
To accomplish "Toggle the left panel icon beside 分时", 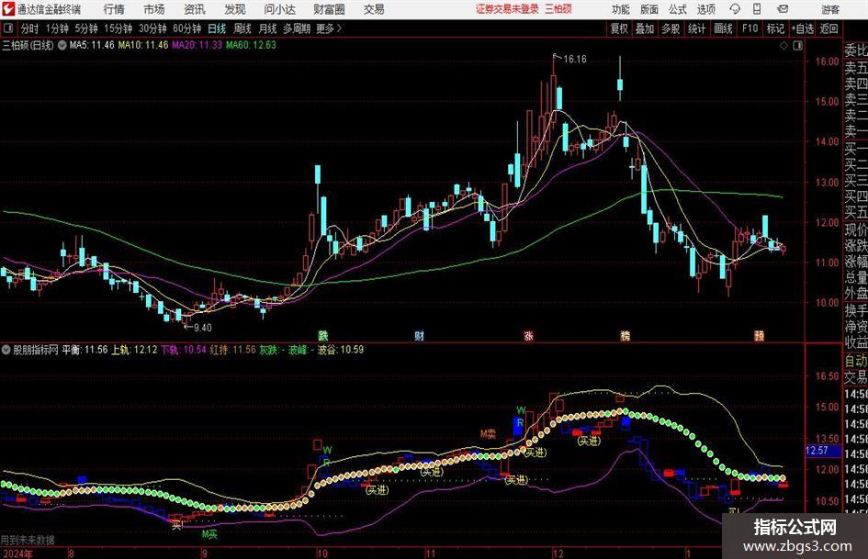I will [x=7, y=28].
